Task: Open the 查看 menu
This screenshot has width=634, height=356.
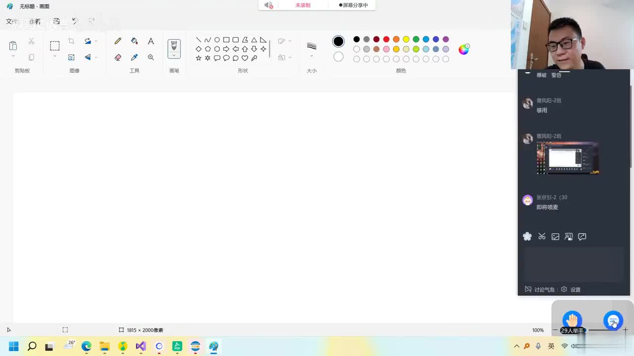Action: pyautogui.click(x=35, y=21)
